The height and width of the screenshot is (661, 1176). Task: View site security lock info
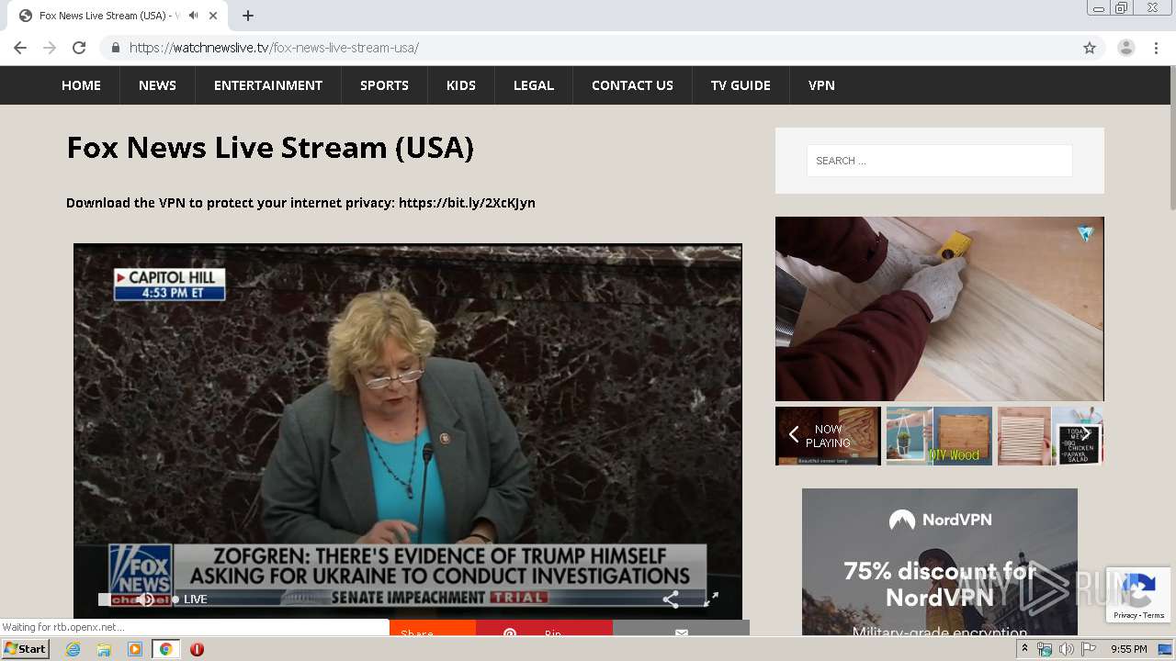coord(115,48)
